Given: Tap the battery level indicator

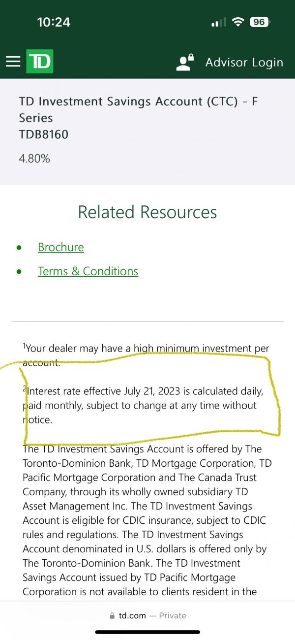Looking at the screenshot, I should click(260, 22).
